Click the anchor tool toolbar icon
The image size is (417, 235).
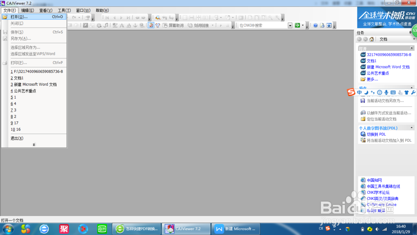tap(135, 25)
